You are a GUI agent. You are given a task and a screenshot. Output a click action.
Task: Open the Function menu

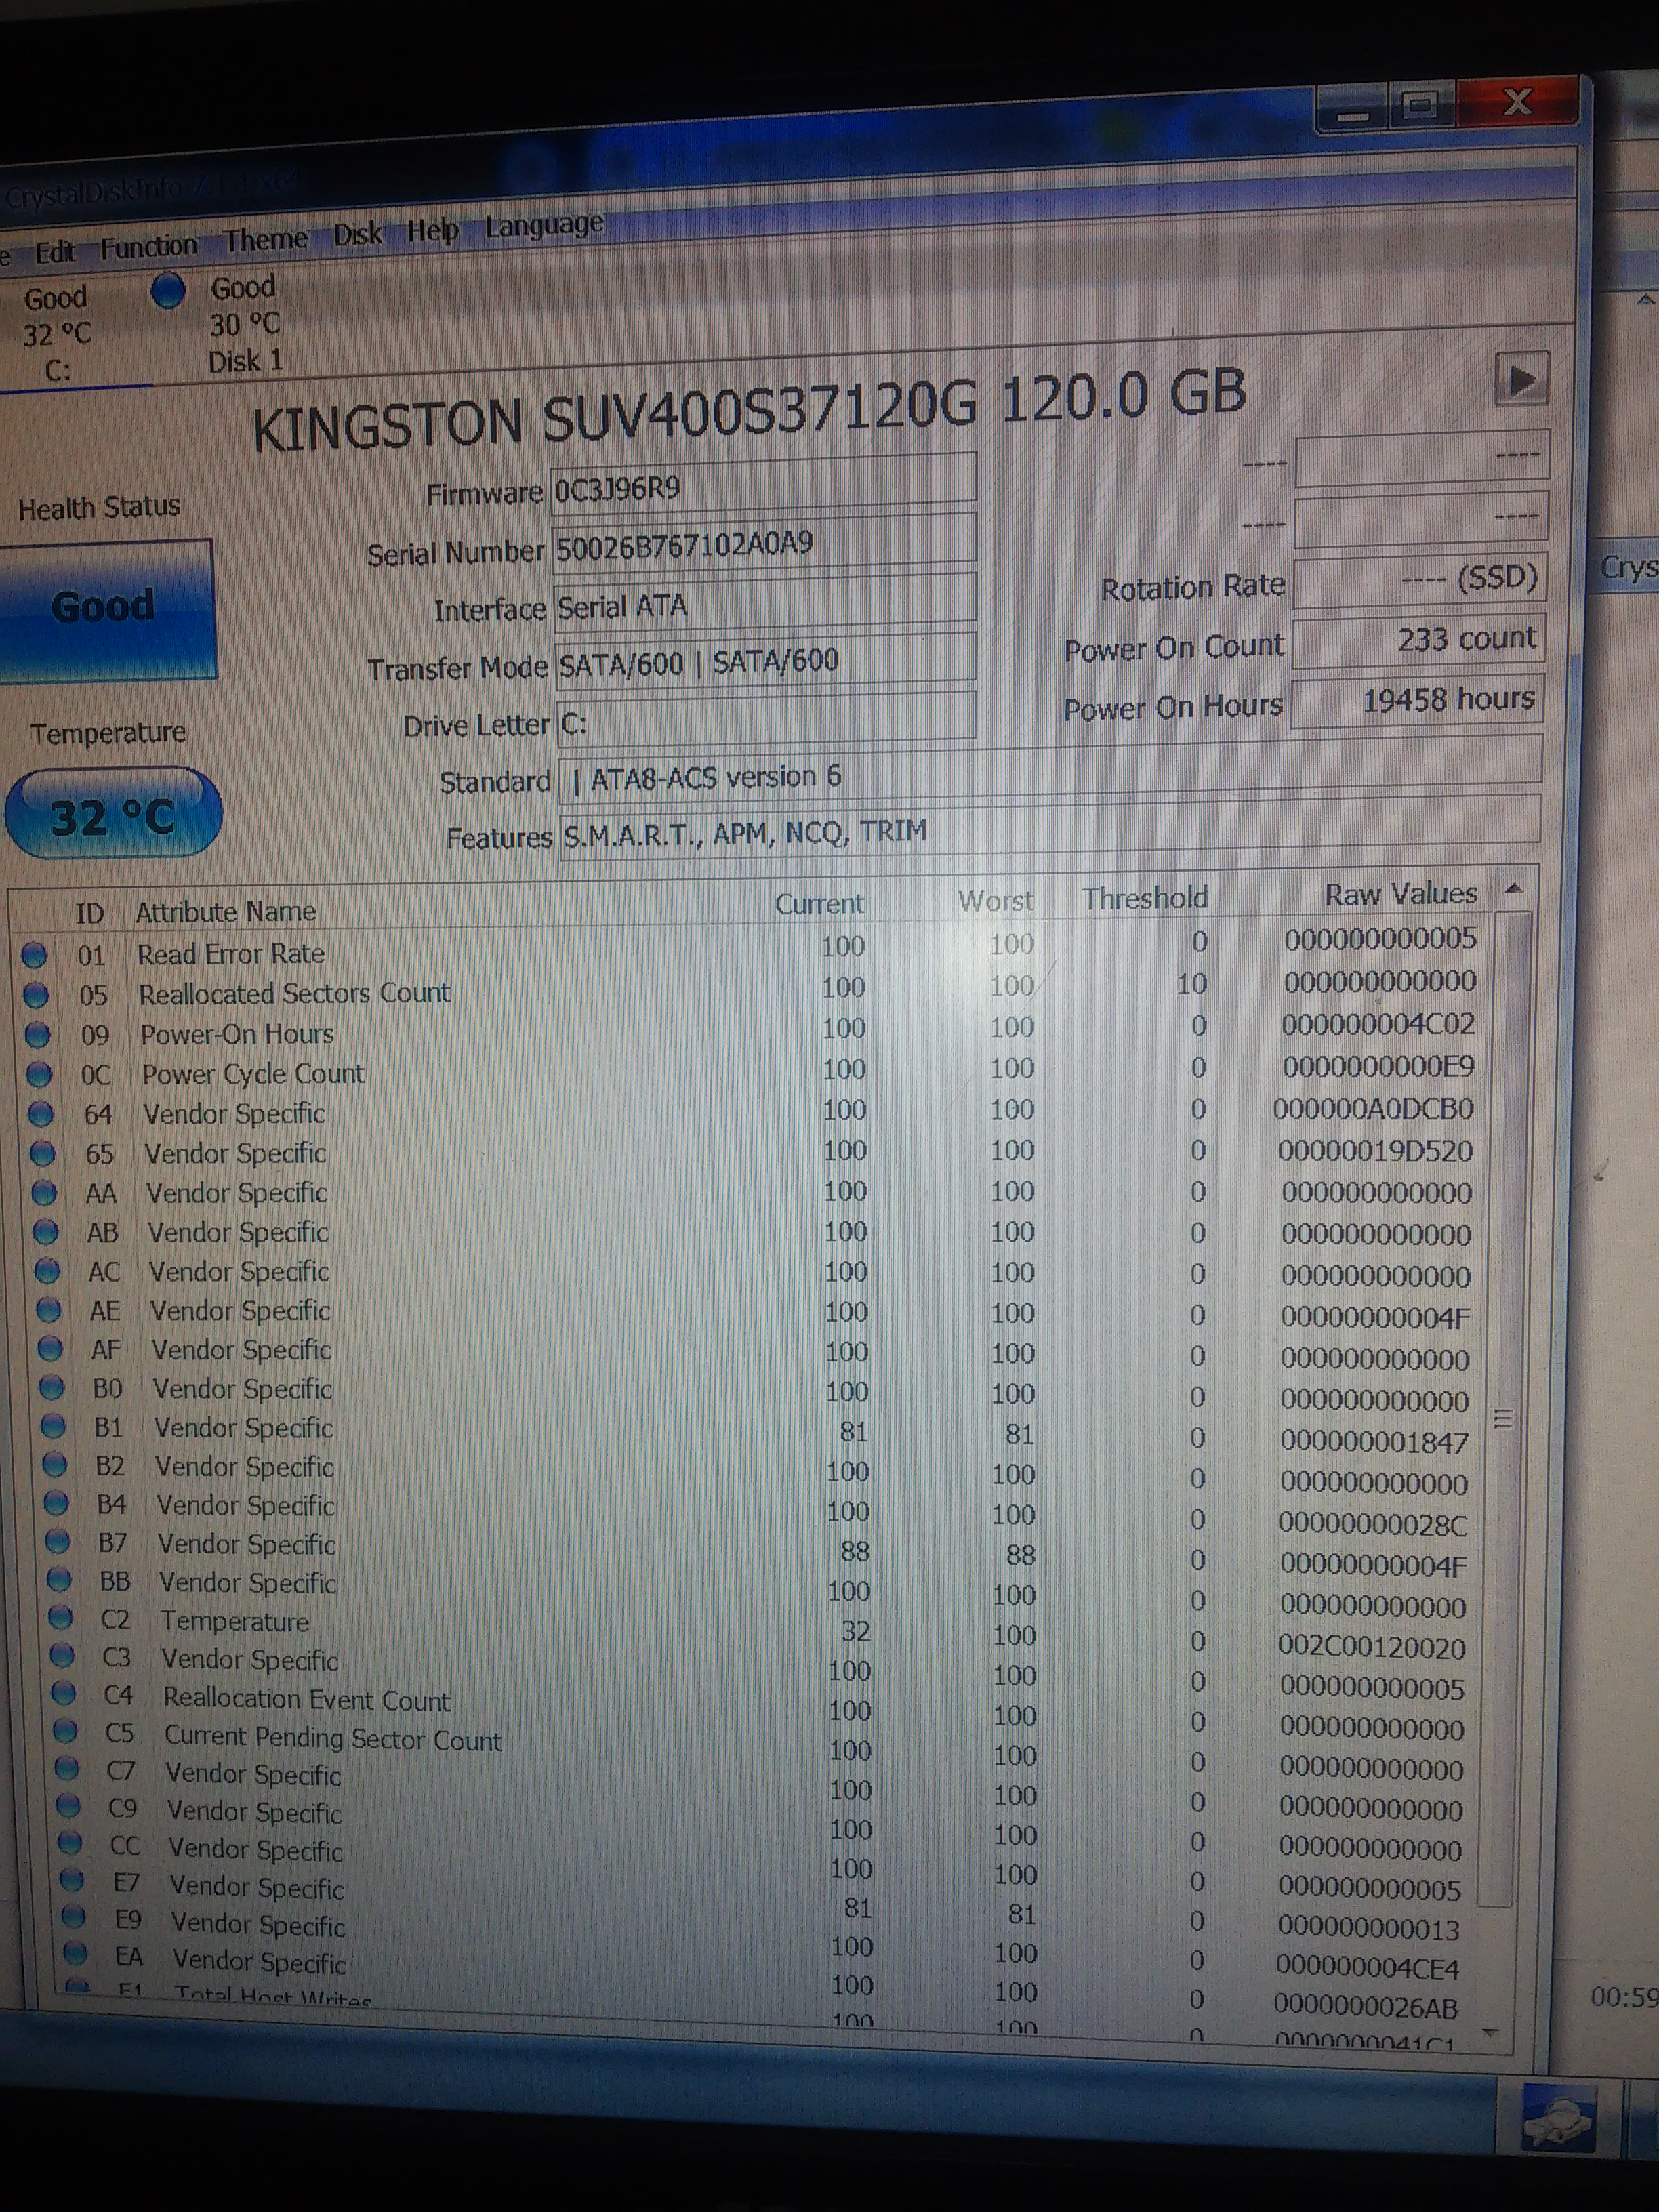point(148,246)
